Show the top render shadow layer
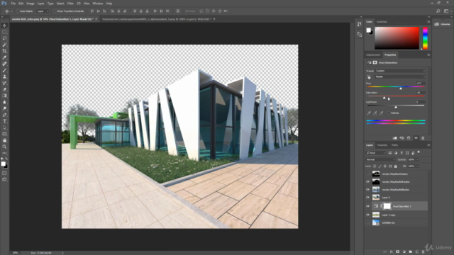This screenshot has width=454, height=255. point(368,174)
